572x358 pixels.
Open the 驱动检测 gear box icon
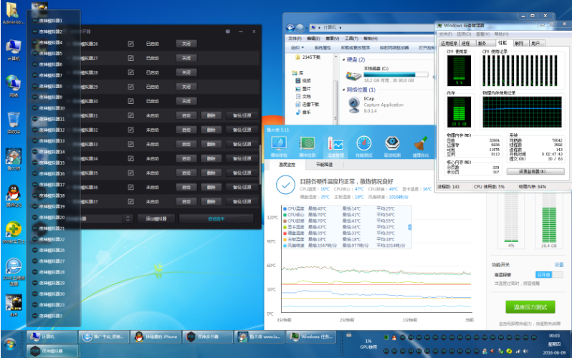[392, 143]
